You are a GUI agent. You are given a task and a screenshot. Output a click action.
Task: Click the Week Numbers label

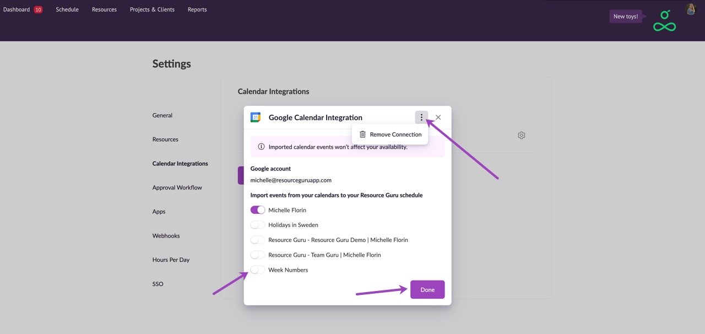[288, 270]
